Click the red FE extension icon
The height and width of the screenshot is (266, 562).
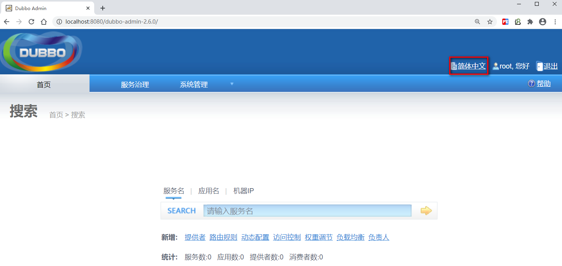(x=505, y=22)
